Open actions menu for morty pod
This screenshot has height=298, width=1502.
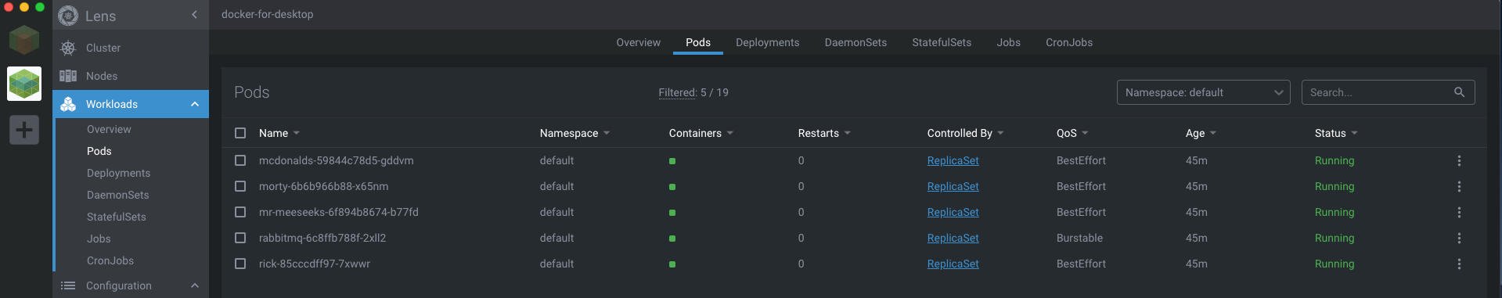pyautogui.click(x=1459, y=186)
